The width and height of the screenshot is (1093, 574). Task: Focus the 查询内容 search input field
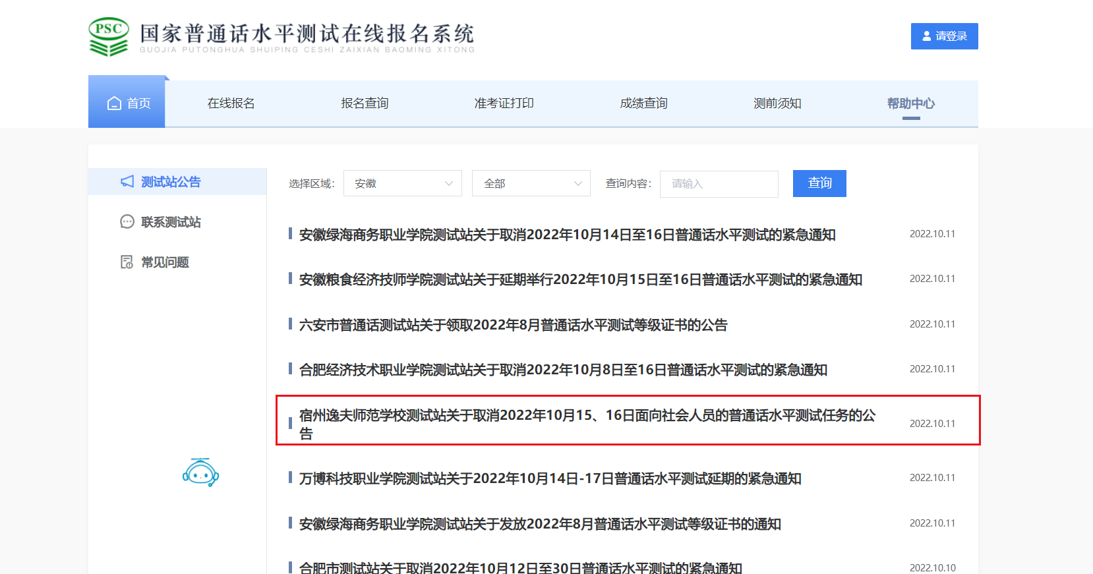pos(719,184)
